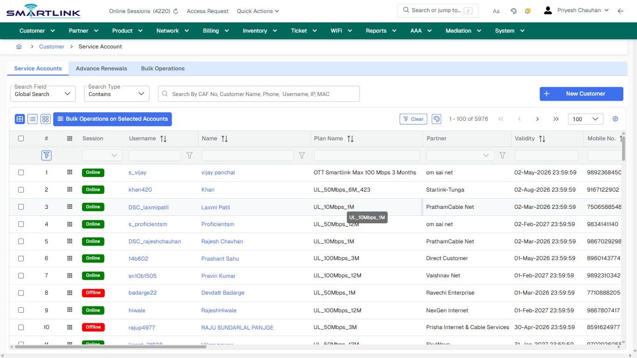This screenshot has height=358, width=637.
Task: Toggle the select-all checkbox in table header
Action: click(x=21, y=138)
